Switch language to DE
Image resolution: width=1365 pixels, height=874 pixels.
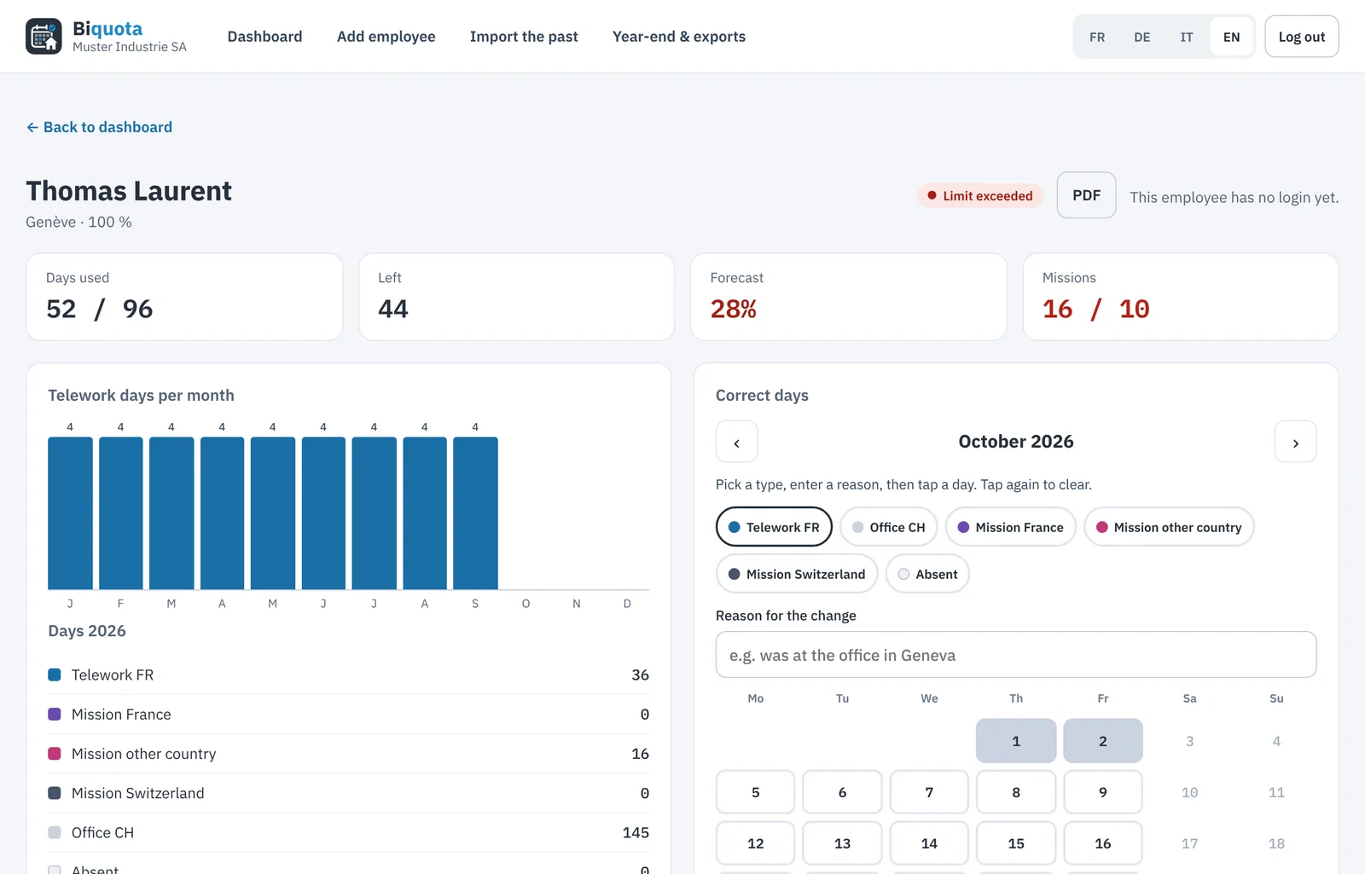[1142, 37]
